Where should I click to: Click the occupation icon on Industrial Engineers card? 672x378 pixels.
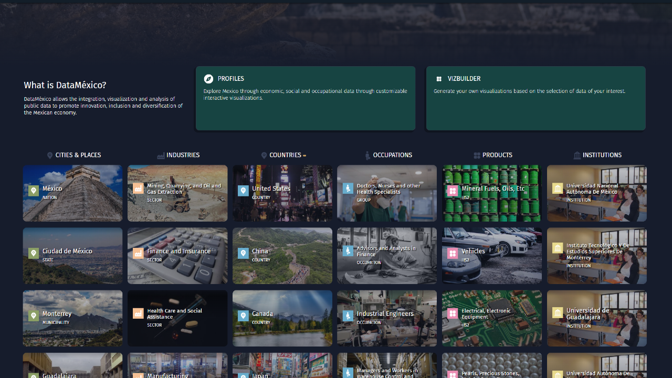coord(348,316)
